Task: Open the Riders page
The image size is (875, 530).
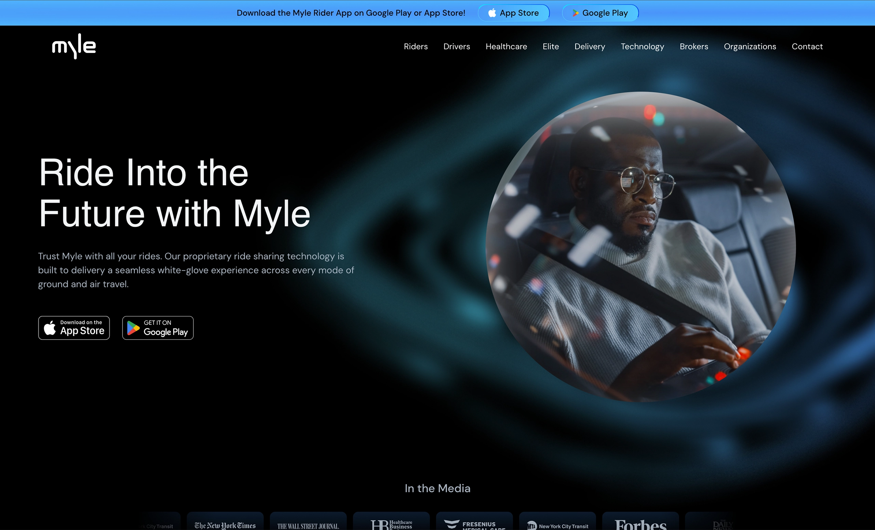Action: [x=416, y=46]
